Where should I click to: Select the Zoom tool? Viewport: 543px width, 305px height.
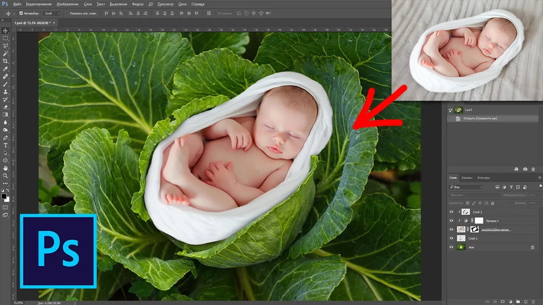coord(6,176)
